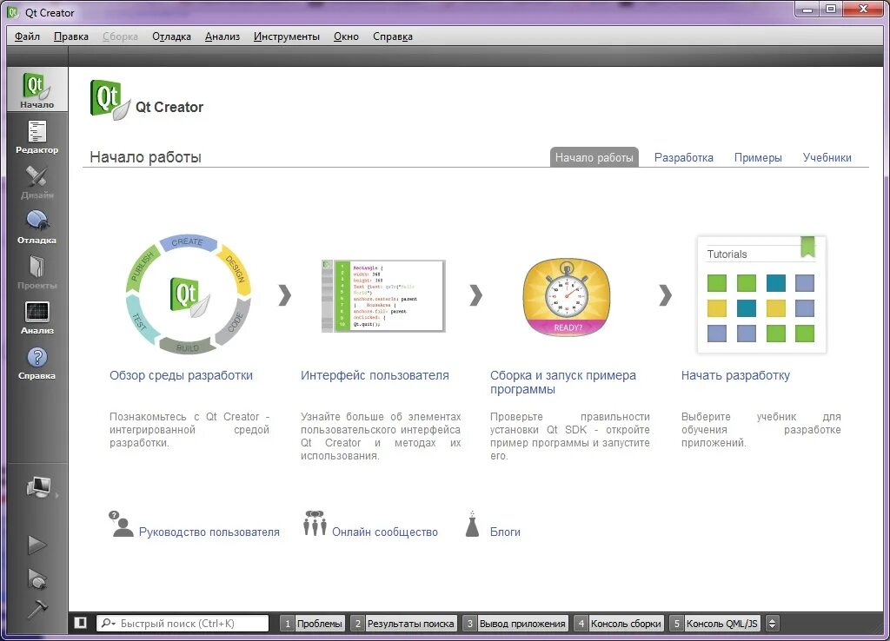Image resolution: width=890 pixels, height=641 pixels.
Task: Open Онлайн сообщество link
Action: point(385,532)
